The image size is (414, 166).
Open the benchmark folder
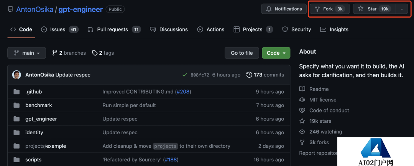[39, 105]
